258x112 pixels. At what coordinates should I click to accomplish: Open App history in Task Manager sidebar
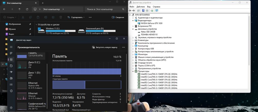pos(11,66)
